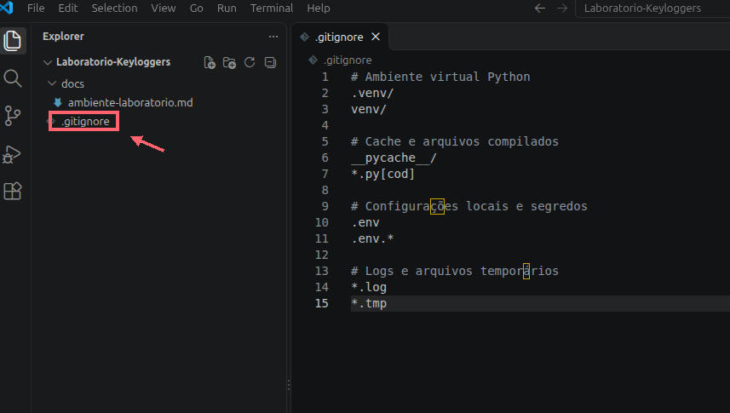Open the View menu
The width and height of the screenshot is (730, 413).
164,8
